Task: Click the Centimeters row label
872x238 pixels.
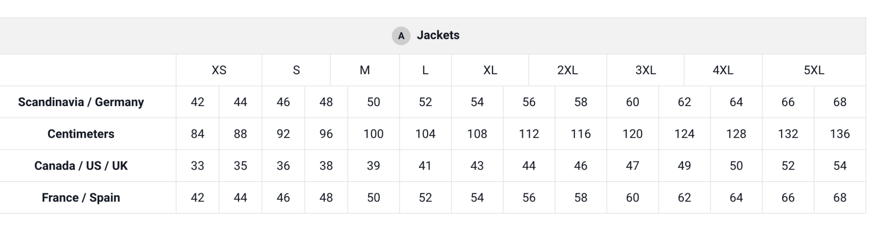Action: point(81,134)
